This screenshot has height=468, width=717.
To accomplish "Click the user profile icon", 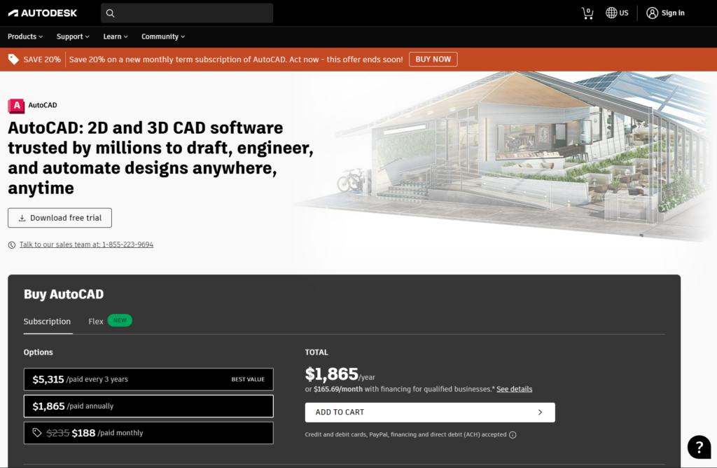I will 652,13.
